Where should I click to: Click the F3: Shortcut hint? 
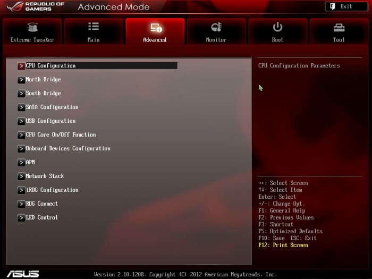[x=276, y=224]
